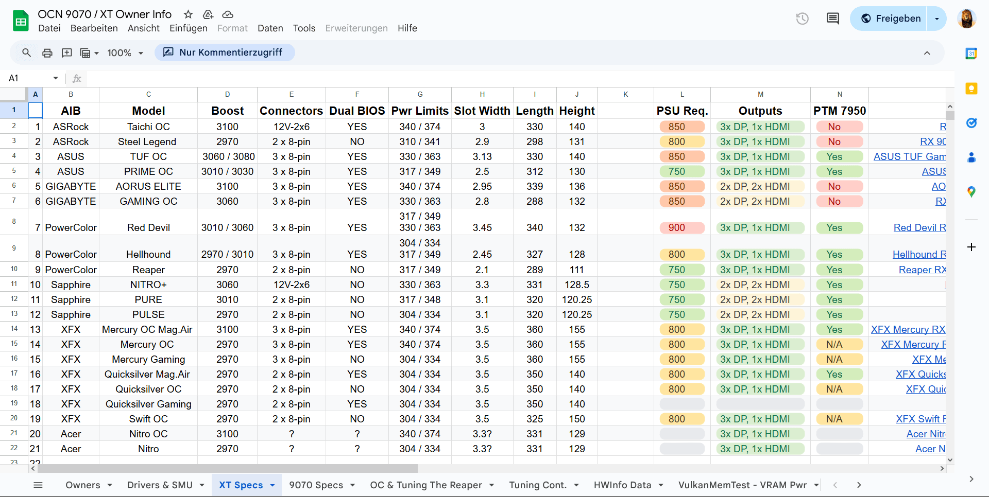Open the Einfügen menu
The image size is (989, 497).
pyautogui.click(x=189, y=28)
